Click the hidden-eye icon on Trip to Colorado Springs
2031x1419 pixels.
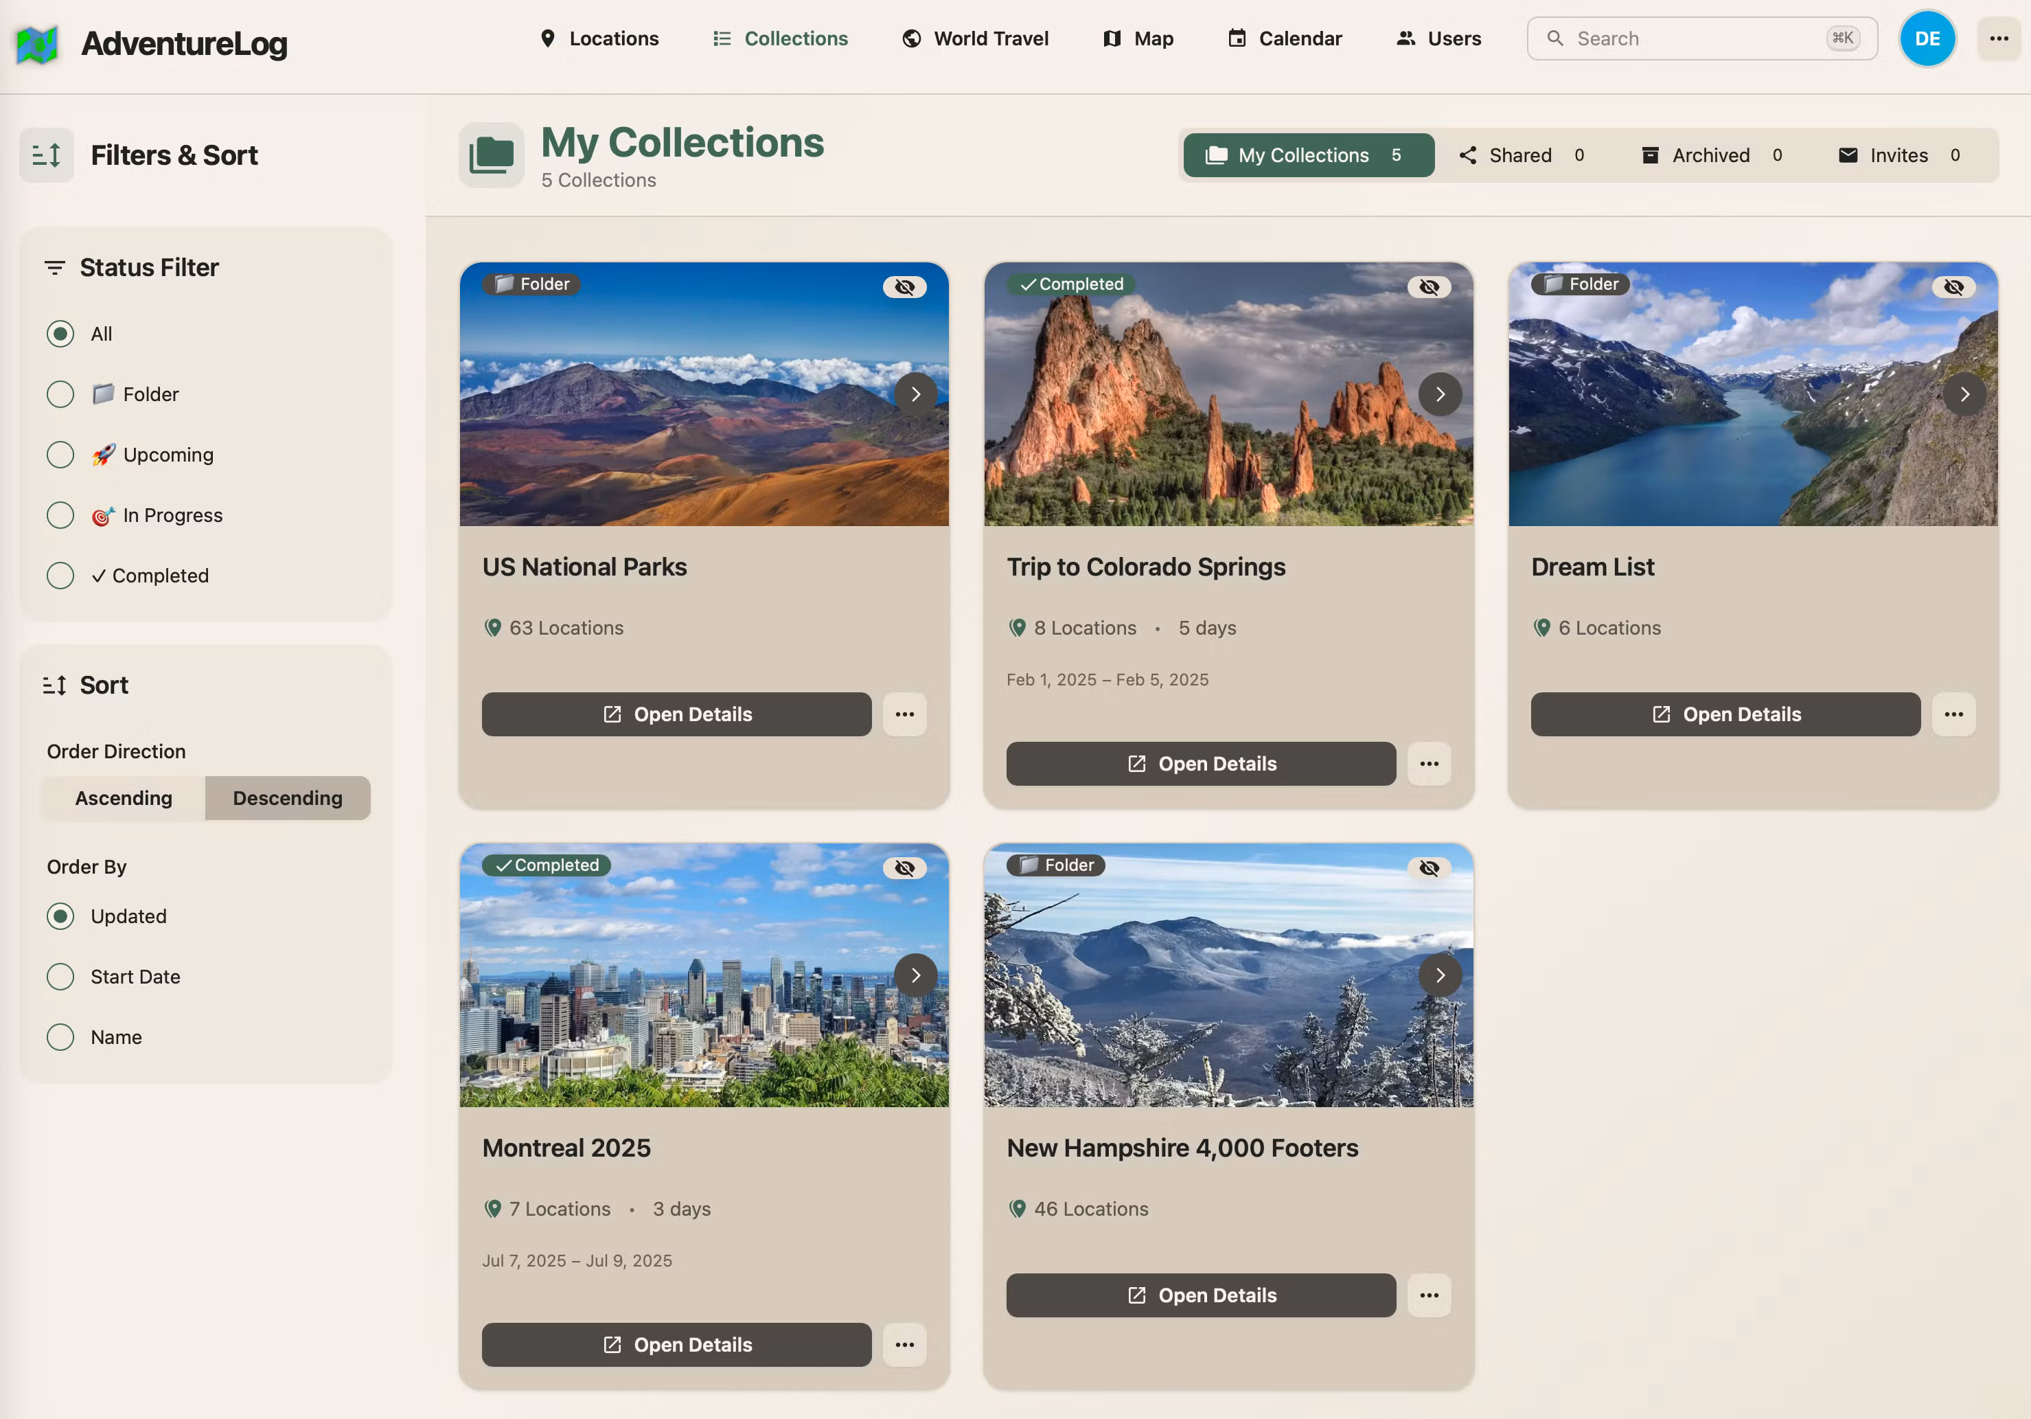(x=1429, y=286)
